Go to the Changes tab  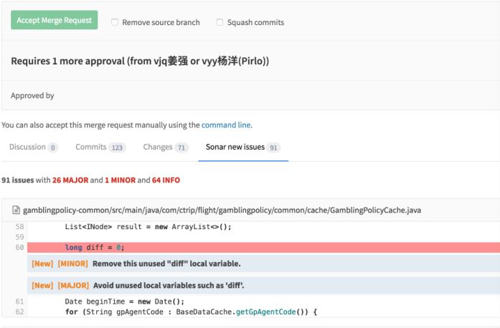[x=165, y=148]
